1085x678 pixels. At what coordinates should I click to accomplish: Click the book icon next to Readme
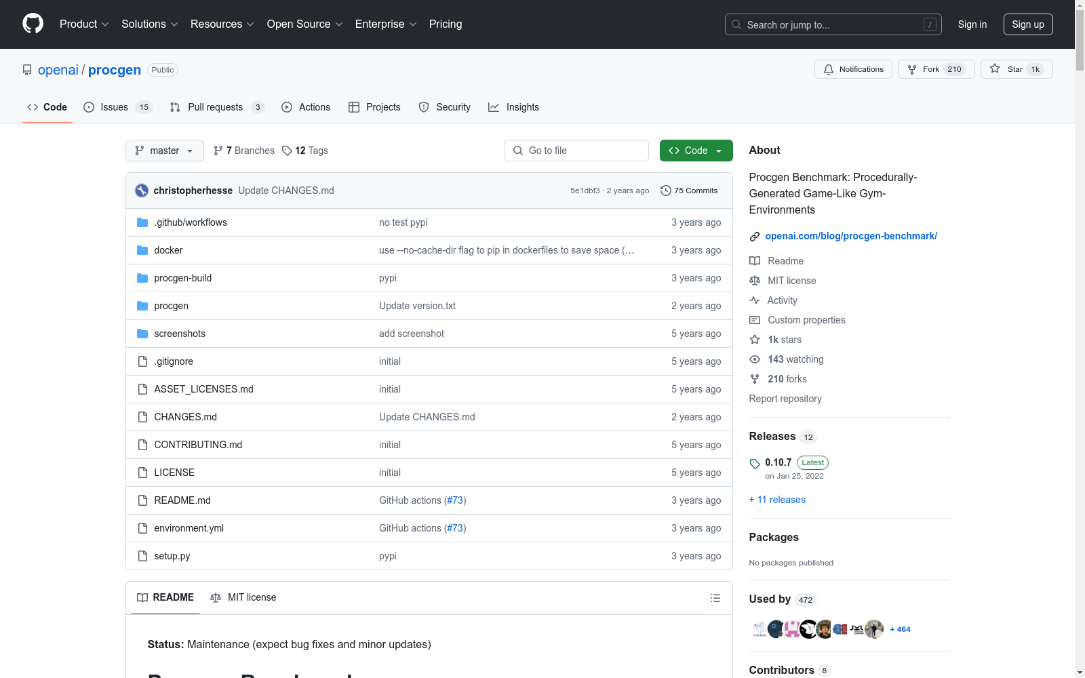click(755, 261)
